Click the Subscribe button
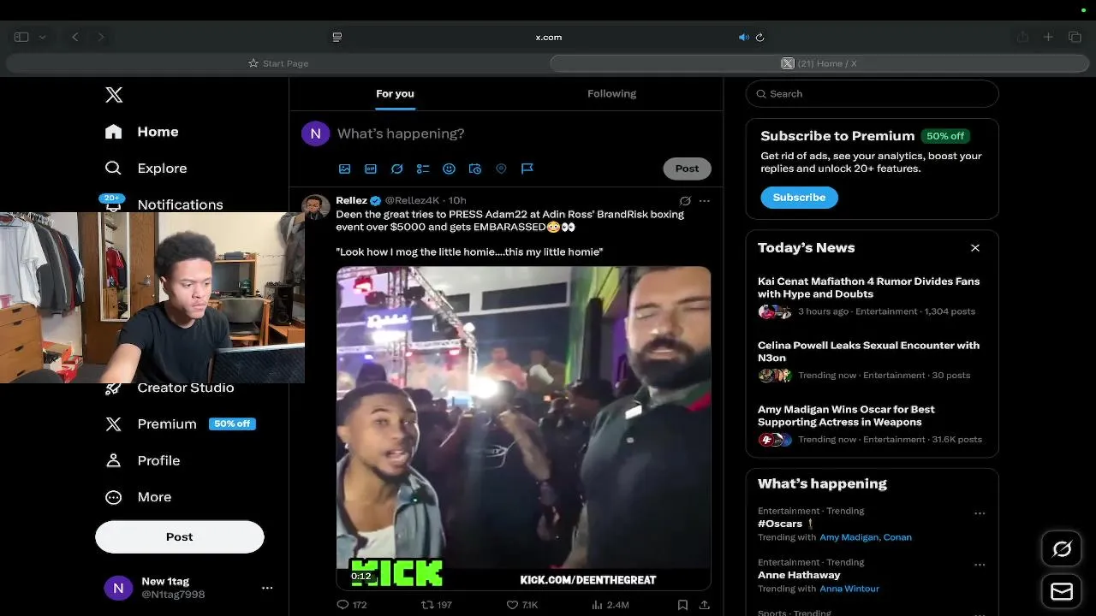 pos(799,197)
